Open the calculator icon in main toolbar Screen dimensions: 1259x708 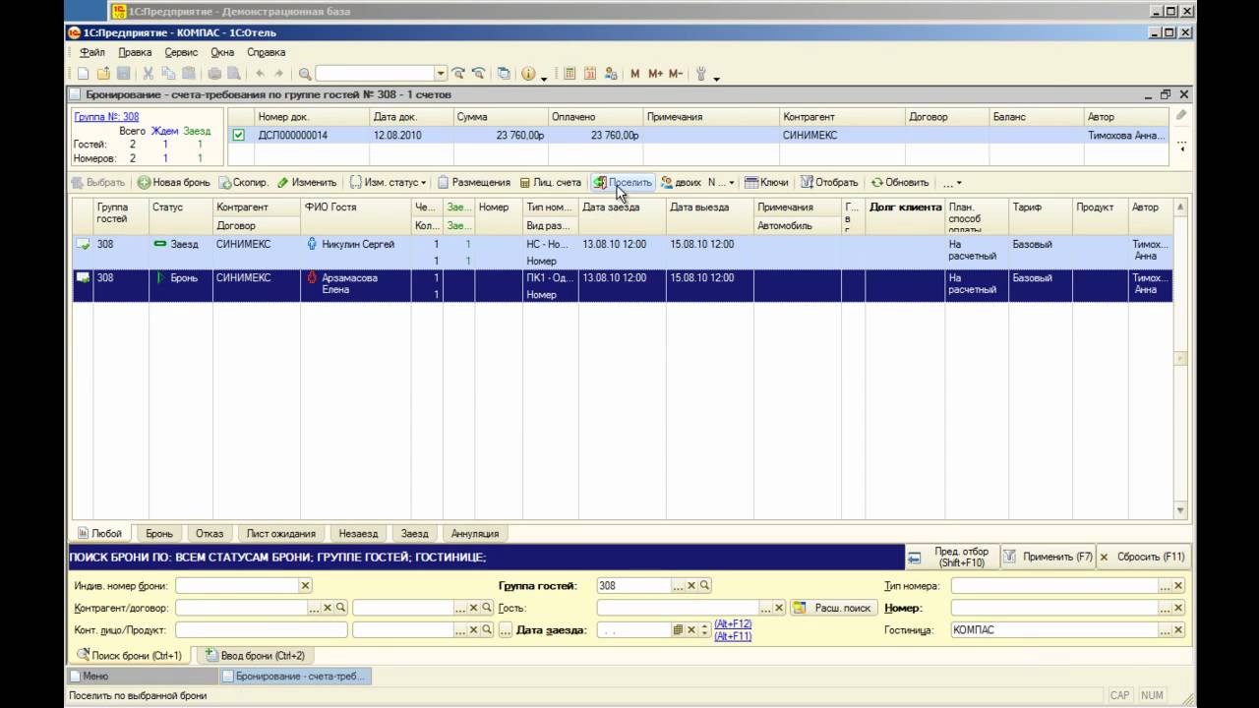[x=570, y=74]
